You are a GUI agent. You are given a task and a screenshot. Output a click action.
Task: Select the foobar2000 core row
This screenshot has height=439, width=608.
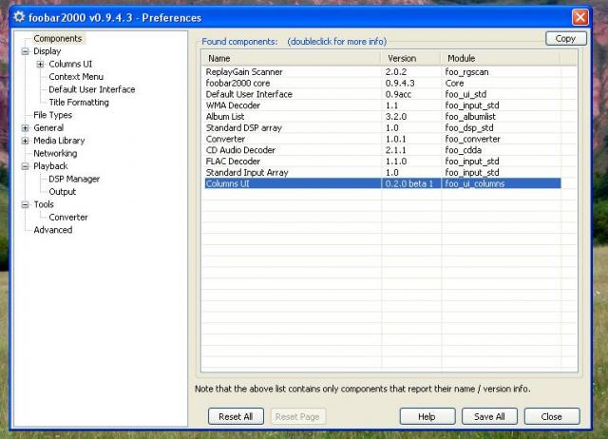coord(382,84)
